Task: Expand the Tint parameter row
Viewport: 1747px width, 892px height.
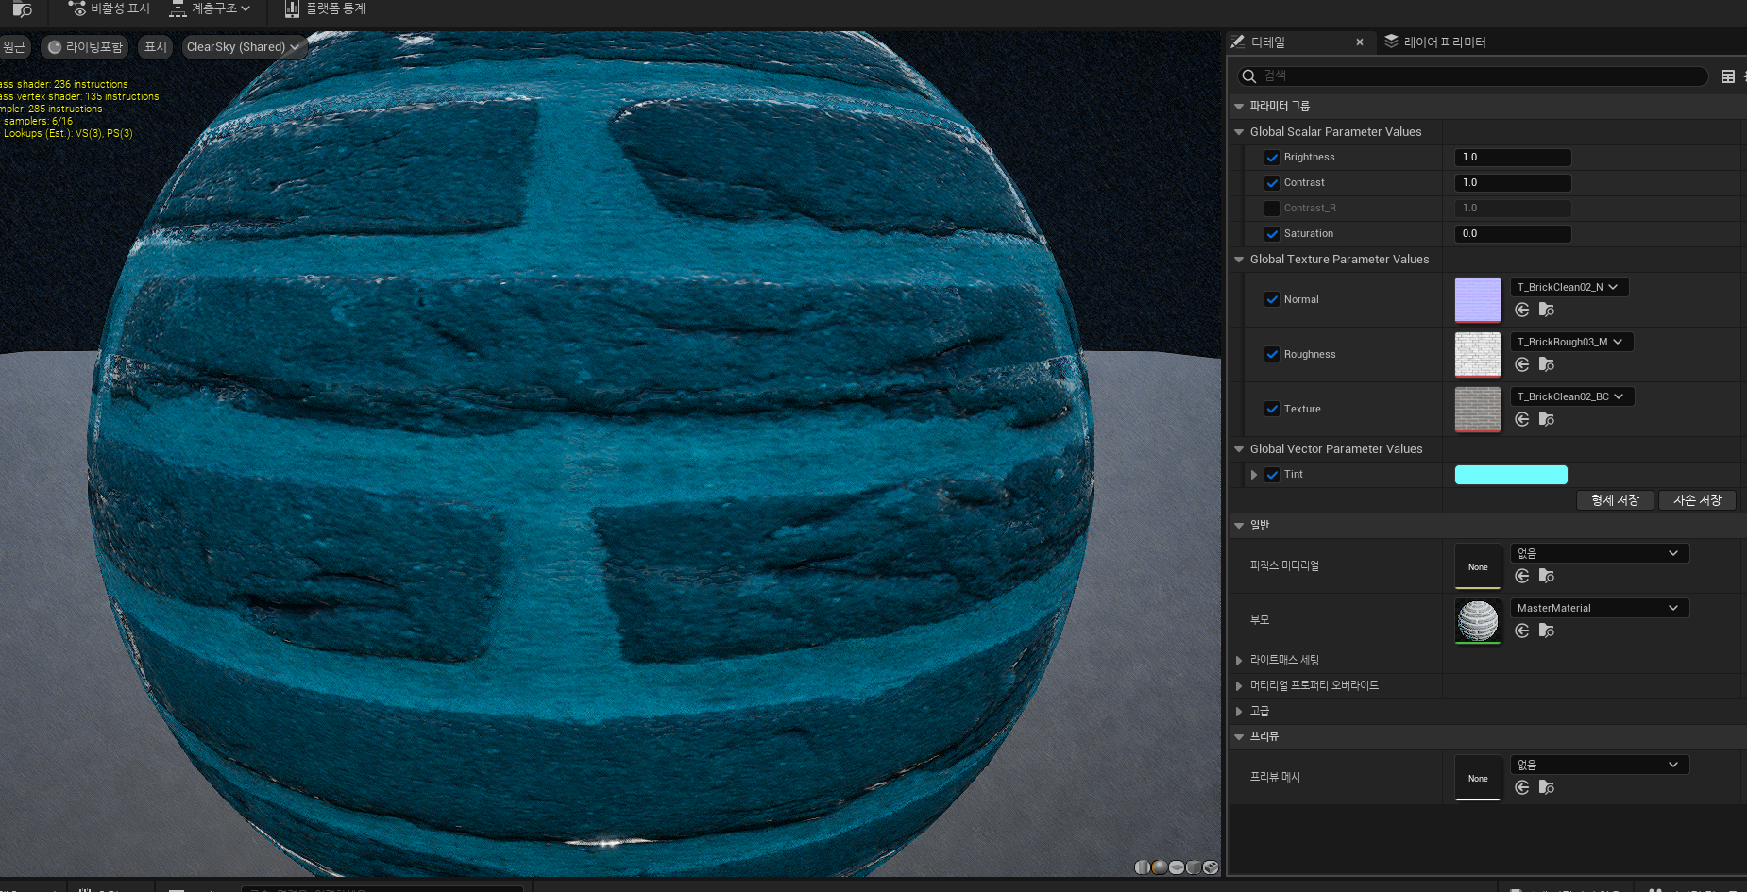Action: click(1254, 475)
